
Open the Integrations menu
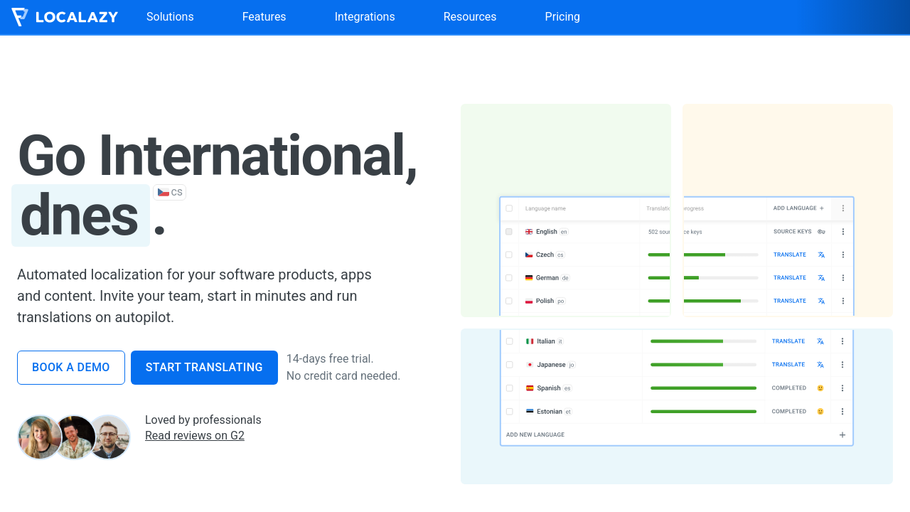pyautogui.click(x=365, y=17)
